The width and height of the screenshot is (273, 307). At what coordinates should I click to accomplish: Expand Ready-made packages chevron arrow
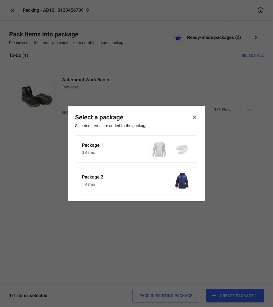[x=256, y=38]
